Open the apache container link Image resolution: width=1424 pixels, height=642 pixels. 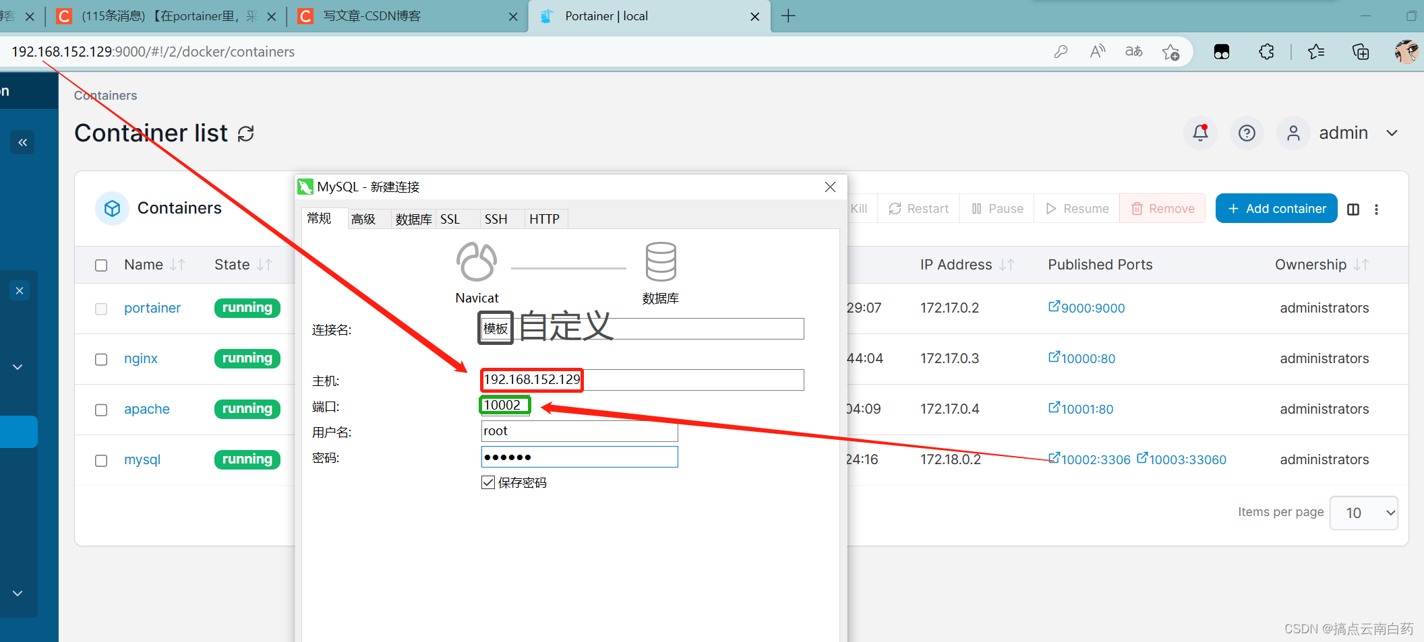coord(147,409)
